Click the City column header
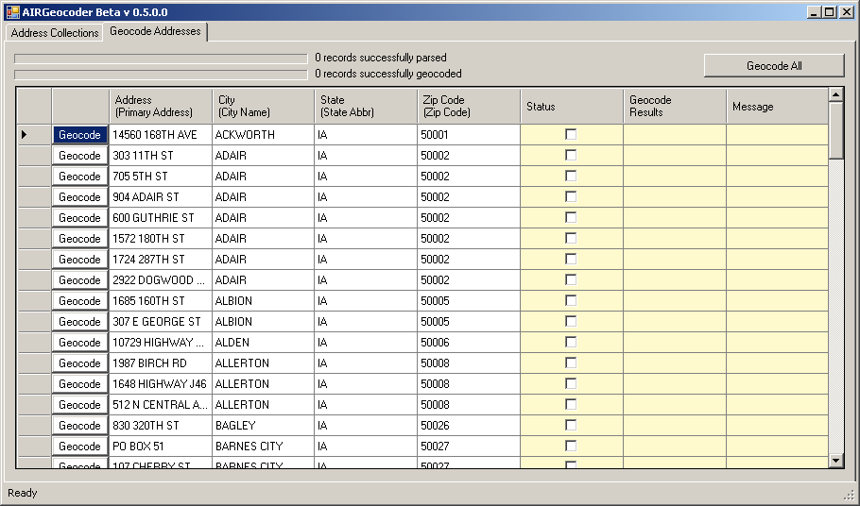The image size is (860, 506). [263, 106]
